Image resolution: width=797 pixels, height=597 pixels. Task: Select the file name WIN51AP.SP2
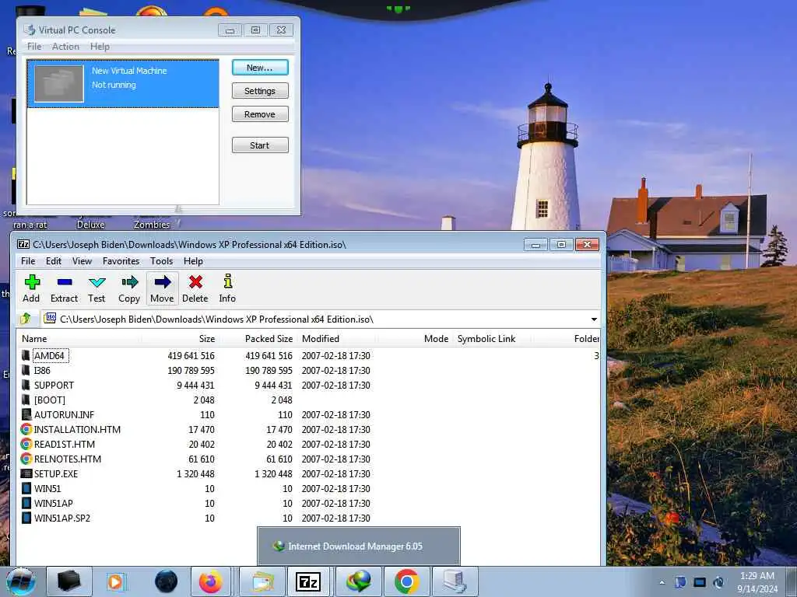click(x=62, y=518)
